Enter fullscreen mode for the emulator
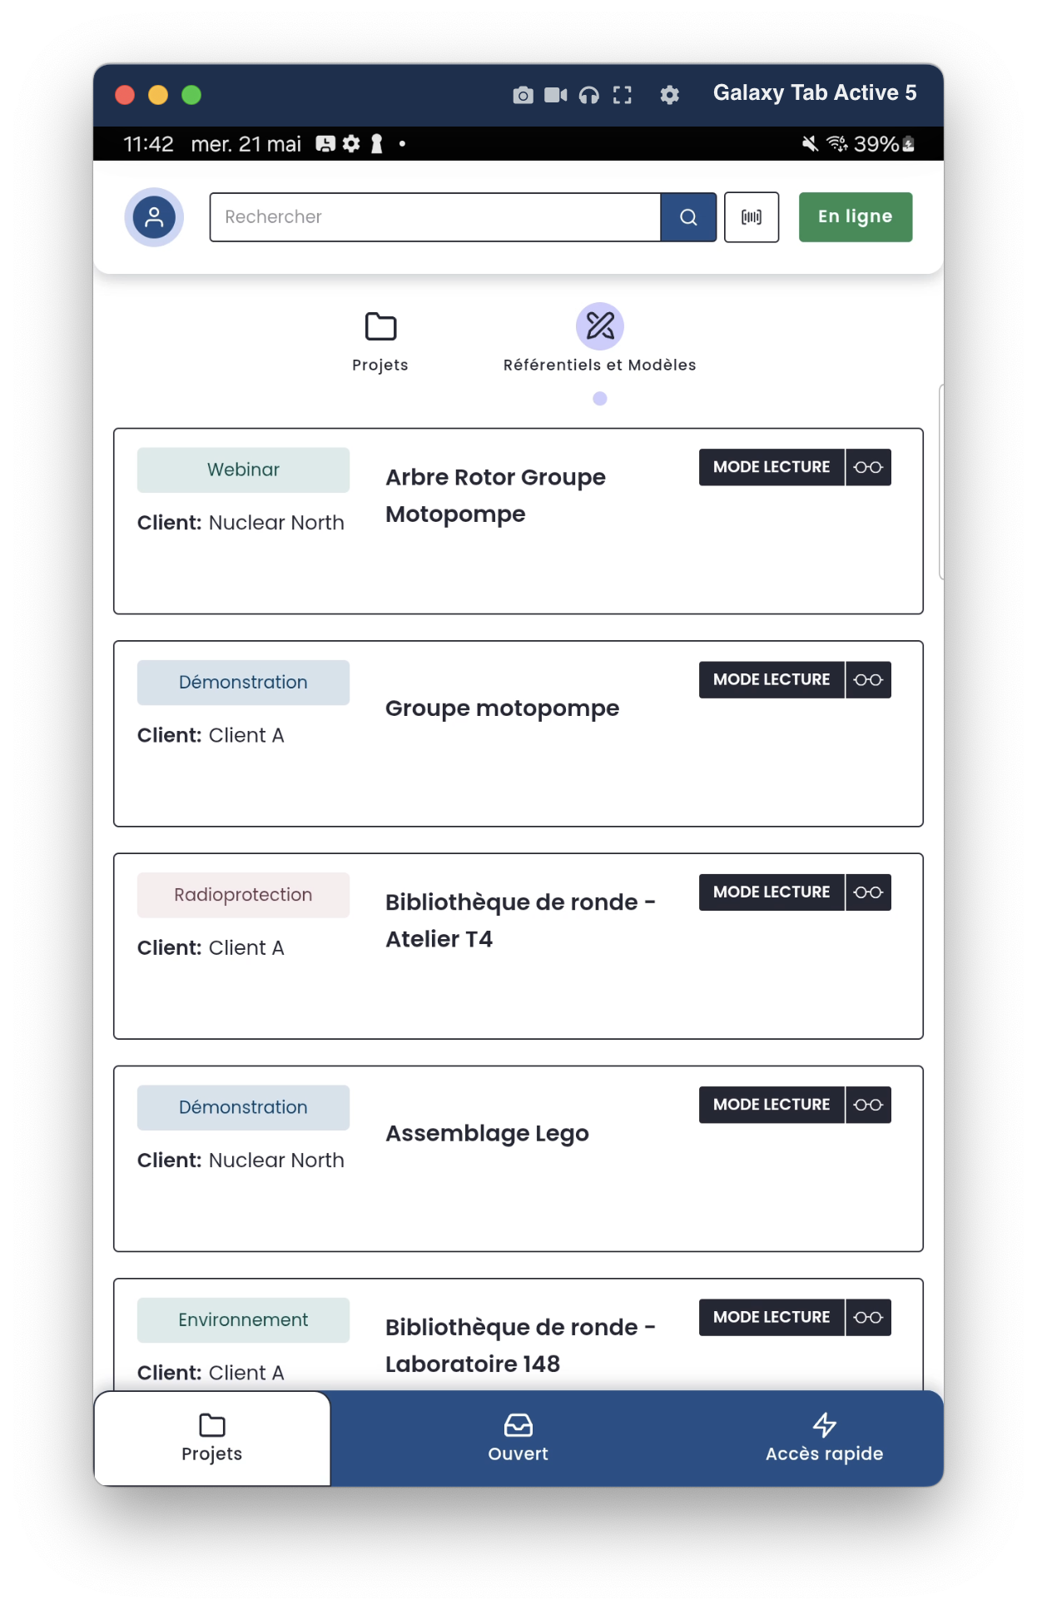This screenshot has width=1037, height=1610. [x=623, y=95]
